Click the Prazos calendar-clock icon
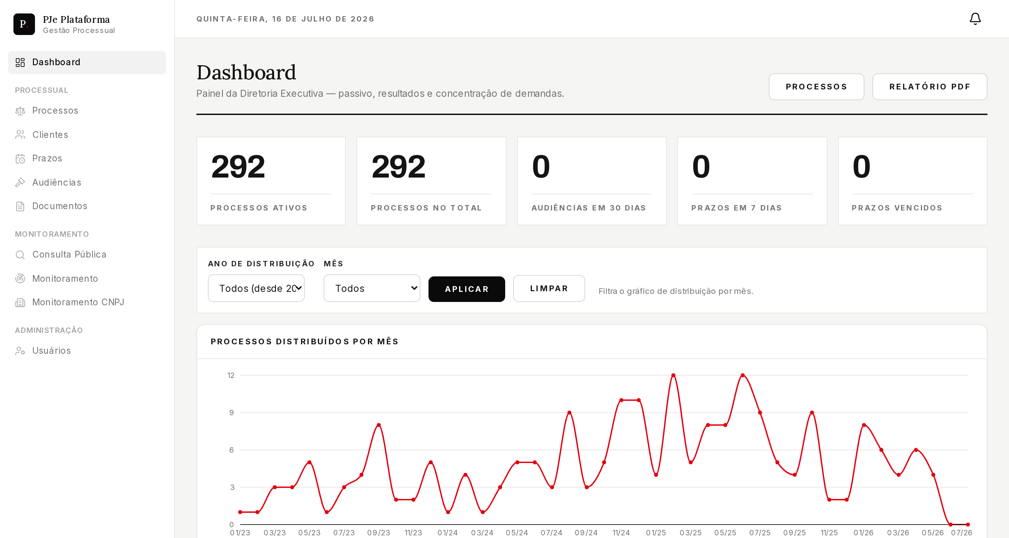 pyautogui.click(x=20, y=159)
